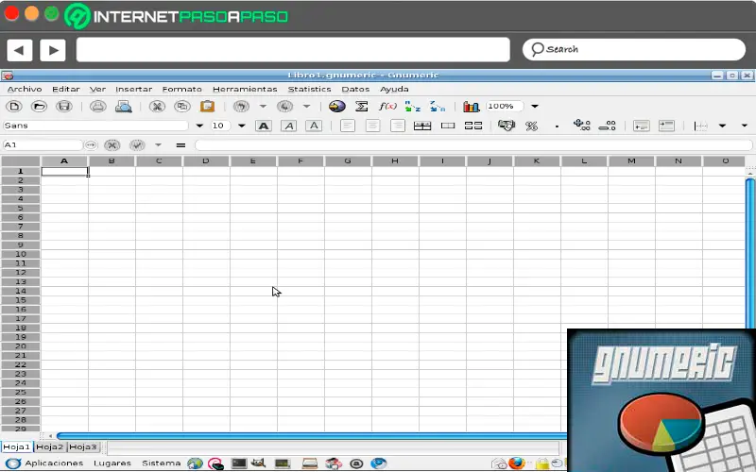The height and width of the screenshot is (472, 756).
Task: Go back with the browser left arrow
Action: pos(20,50)
